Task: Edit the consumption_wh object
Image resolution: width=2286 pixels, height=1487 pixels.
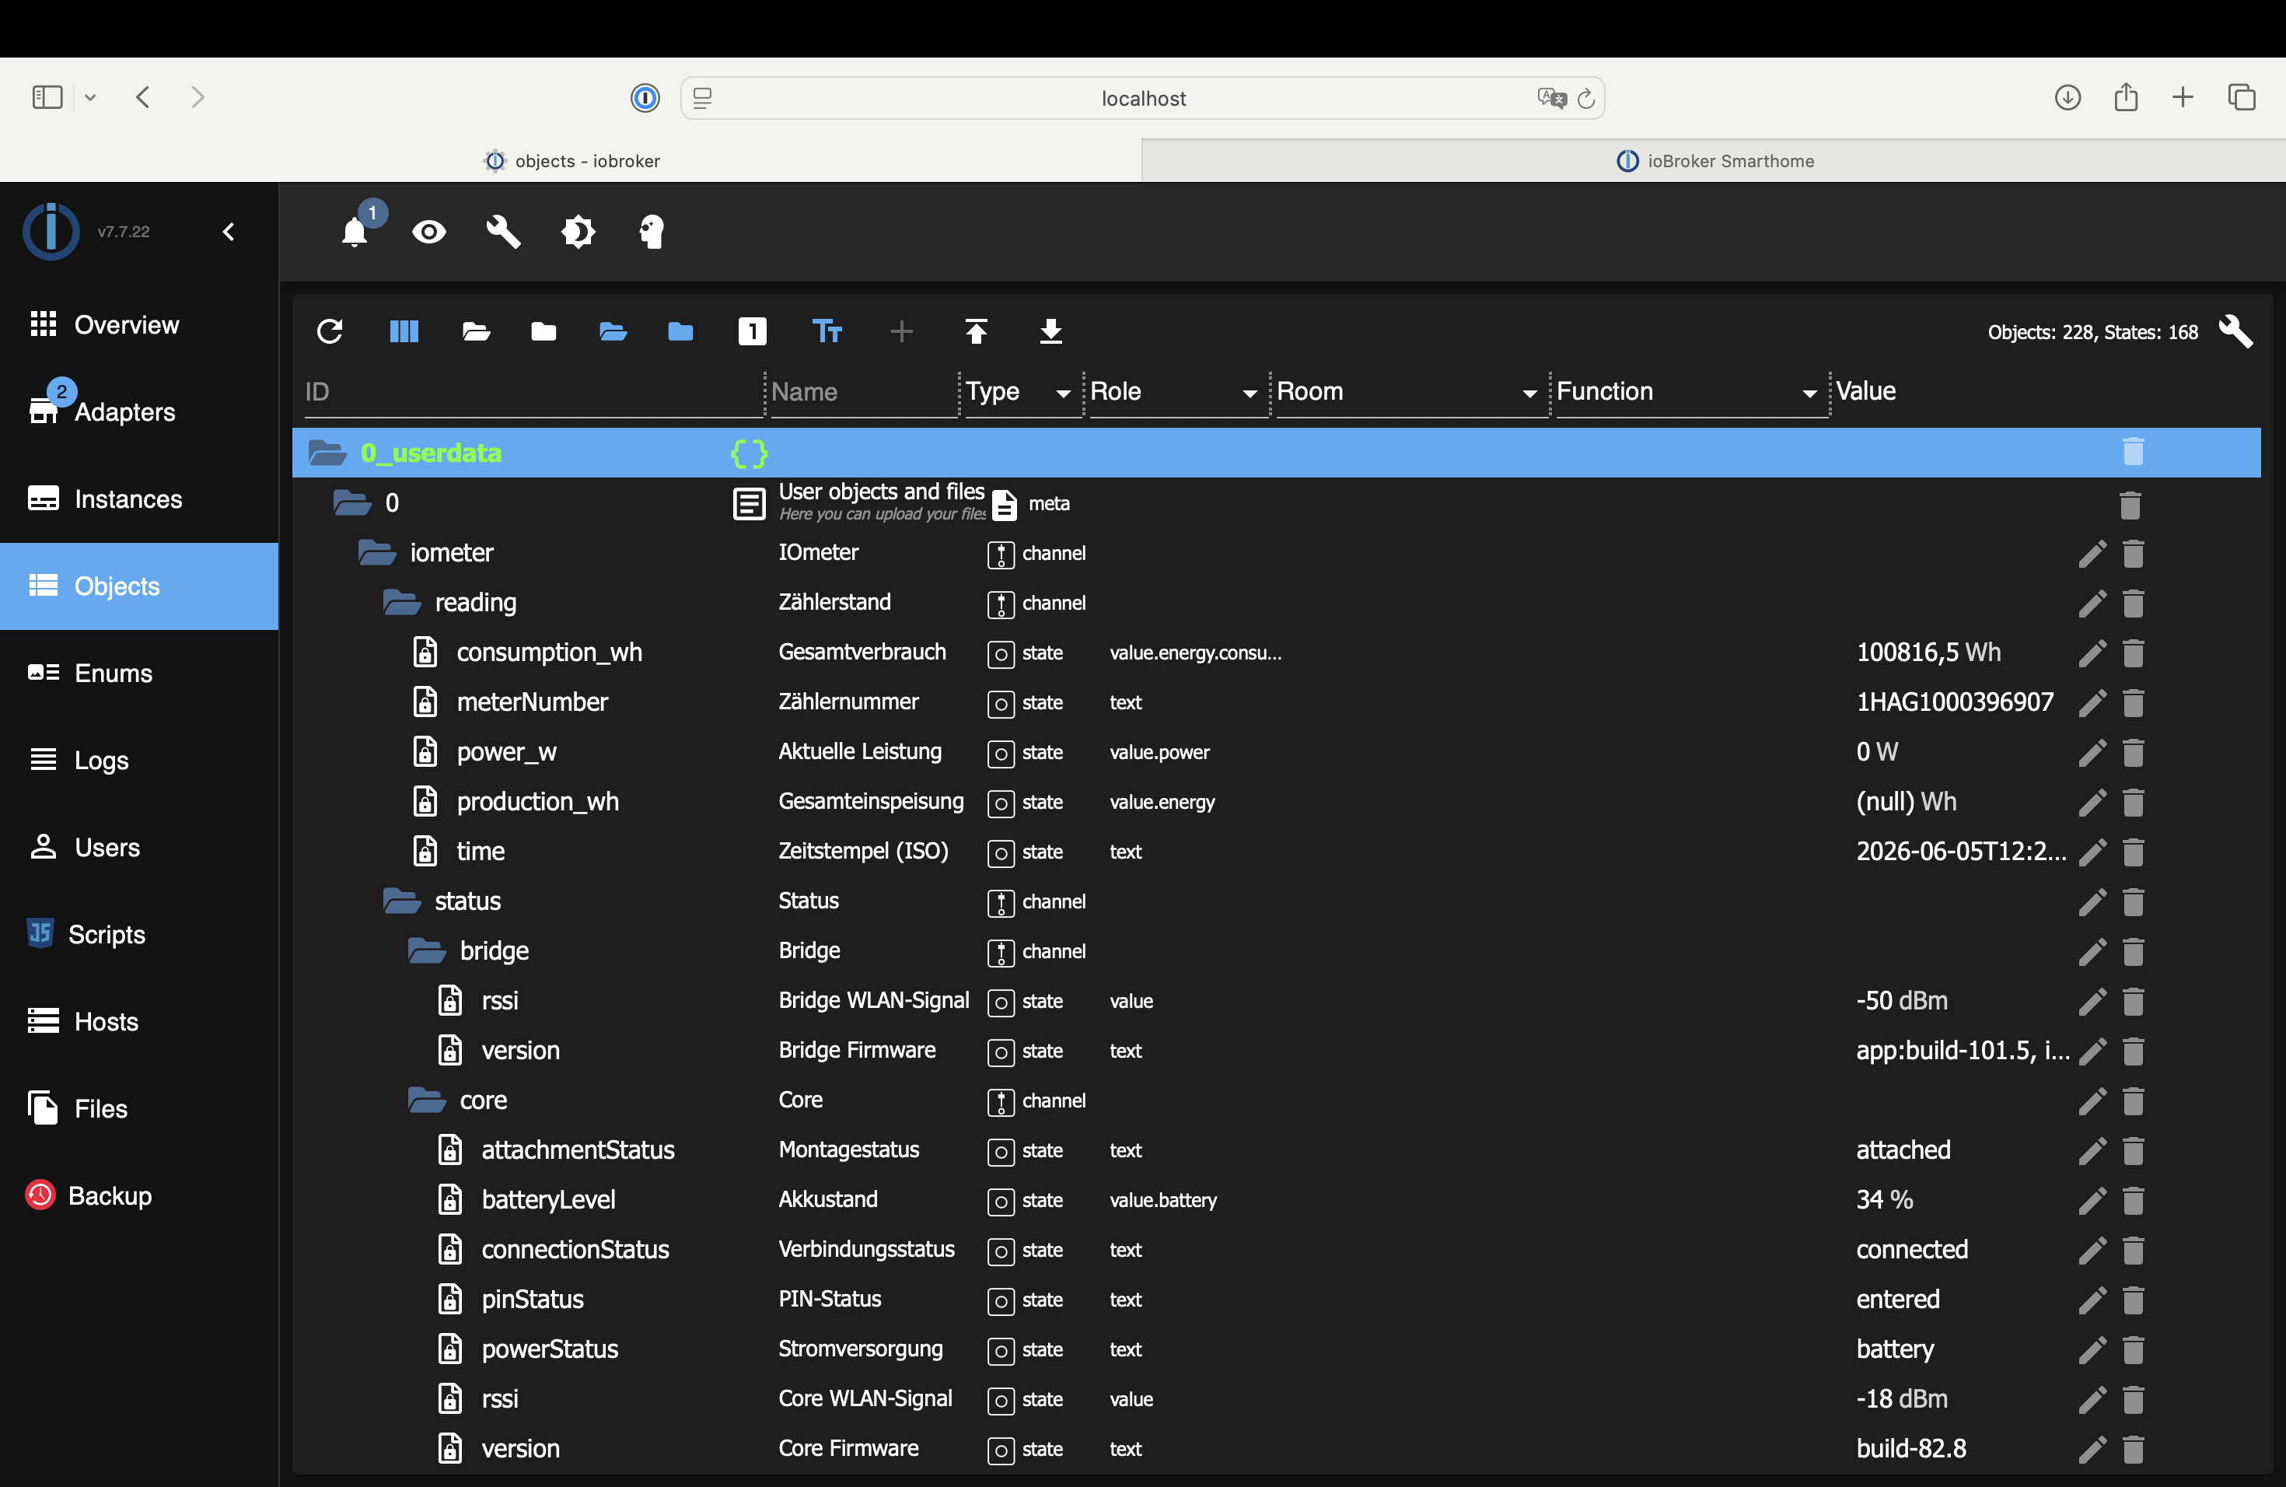Action: pos(2092,653)
